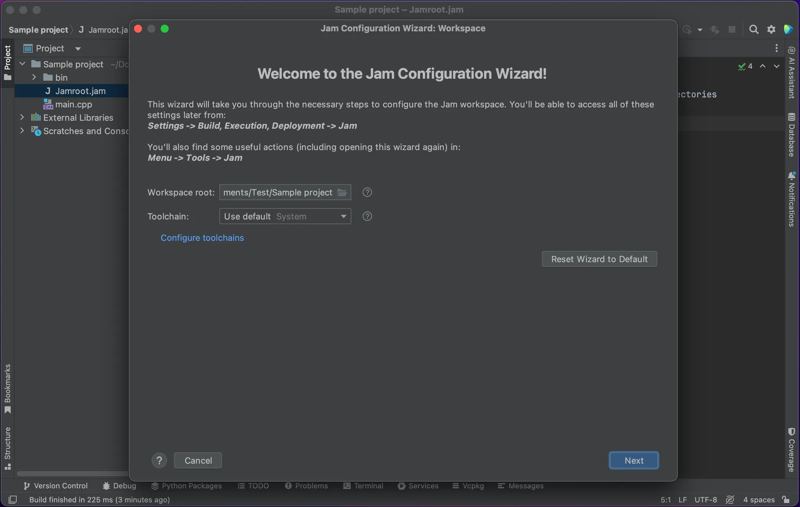Open the Version Control tab
Screen dimensions: 800x507
[x=55, y=486]
